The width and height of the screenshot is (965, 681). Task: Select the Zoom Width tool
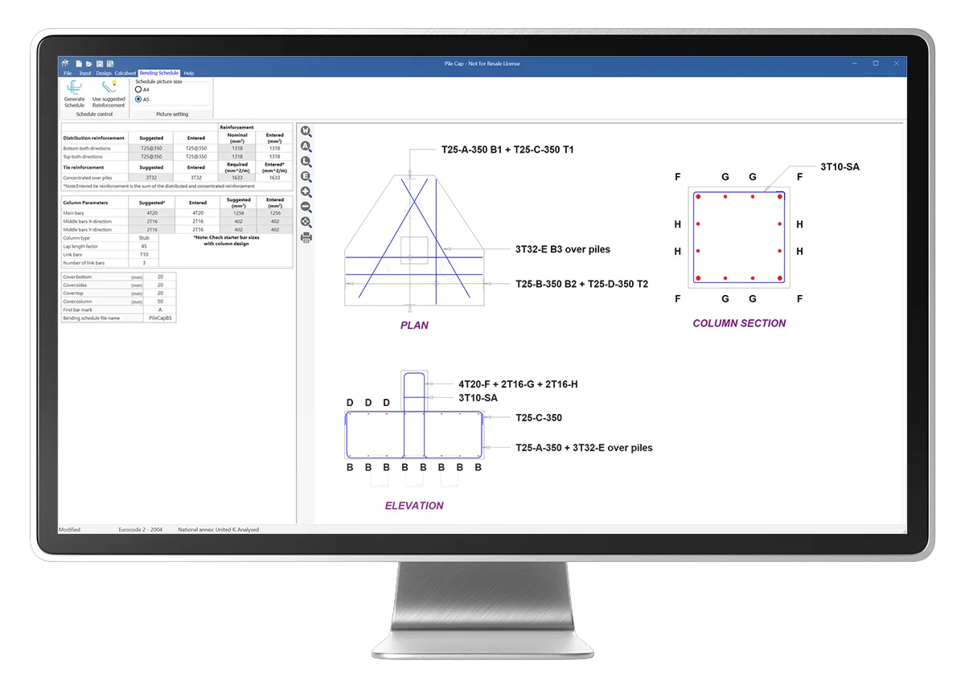tap(306, 132)
